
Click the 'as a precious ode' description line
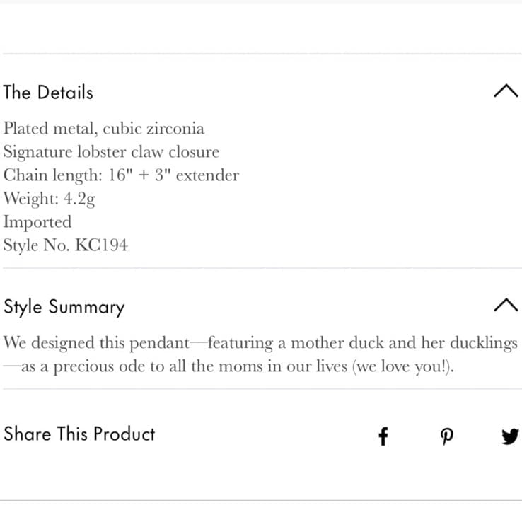click(x=228, y=366)
